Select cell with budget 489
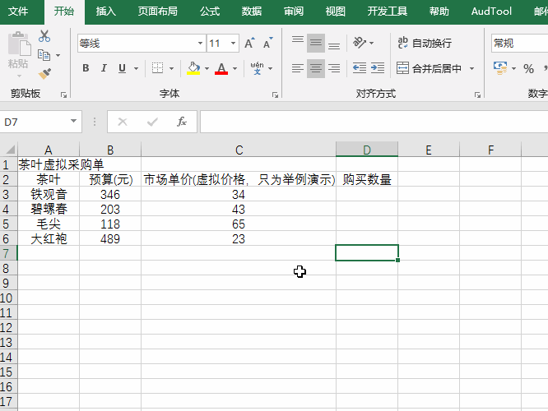 (110, 239)
